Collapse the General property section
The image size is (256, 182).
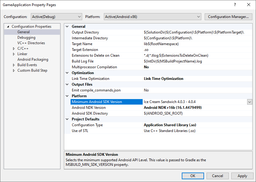[x=67, y=27]
